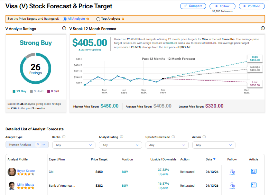269x195 pixels.
Task: Select the All Analysts radio option
Action: click(x=65, y=19)
